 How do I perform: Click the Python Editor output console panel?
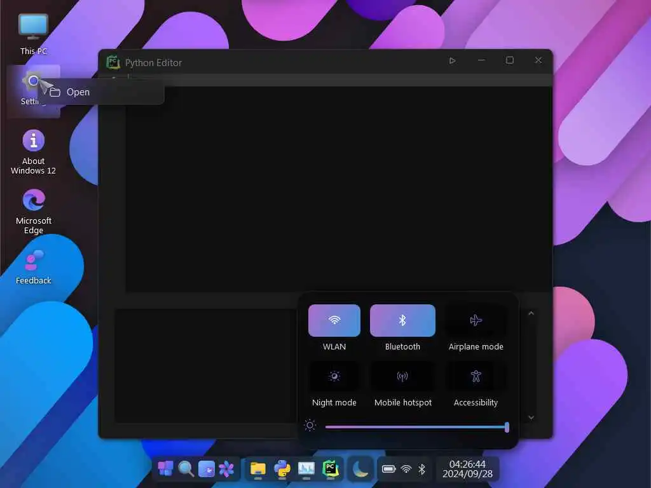pyautogui.click(x=207, y=366)
